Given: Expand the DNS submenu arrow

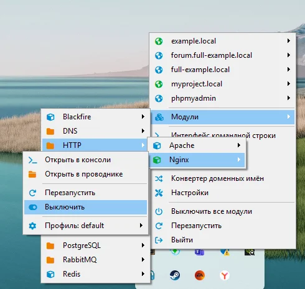Looking at the screenshot, I should point(143,131).
